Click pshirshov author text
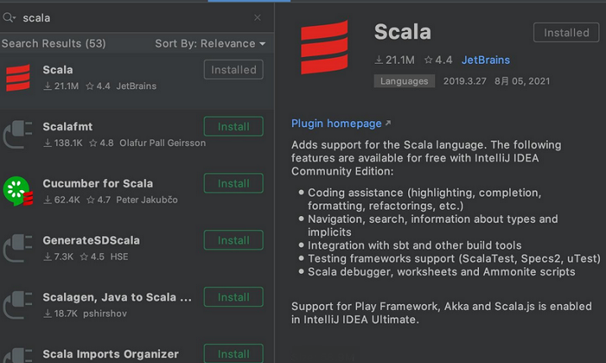Image resolution: width=606 pixels, height=363 pixels. (104, 313)
